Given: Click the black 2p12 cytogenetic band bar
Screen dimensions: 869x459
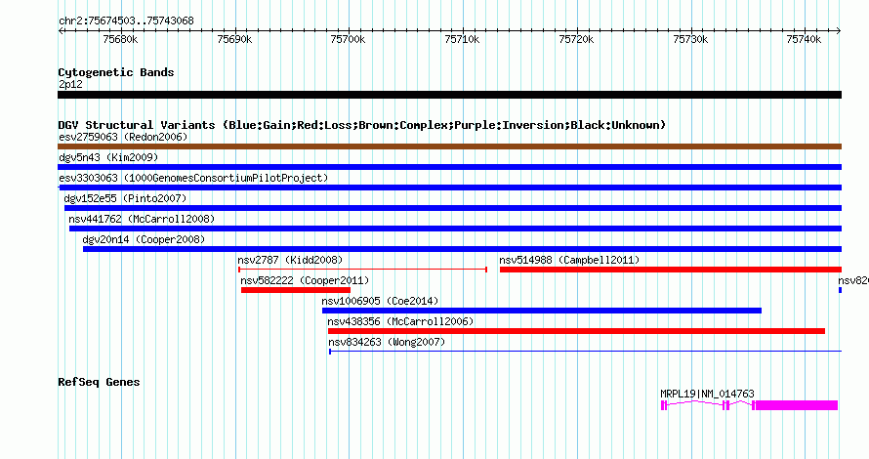Looking at the screenshot, I should coord(449,95).
